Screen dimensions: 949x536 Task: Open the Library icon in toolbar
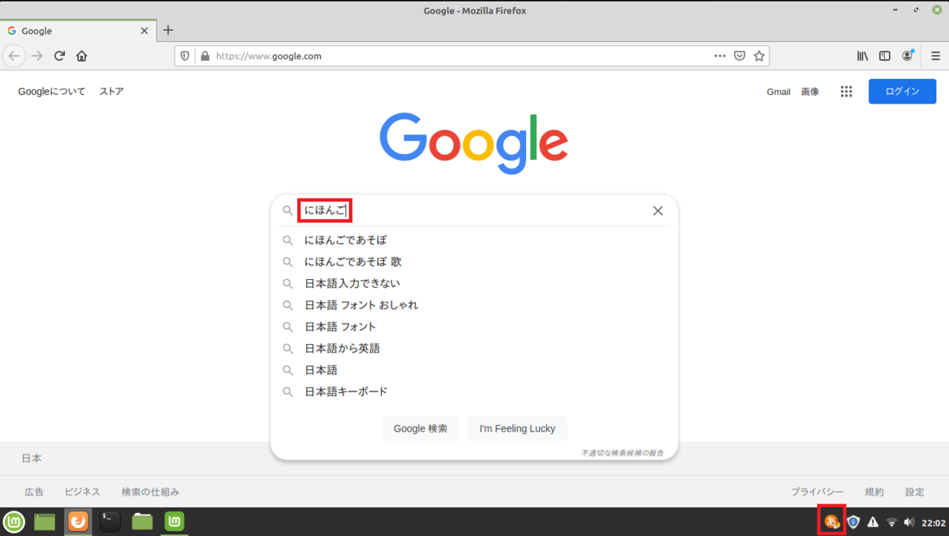tap(863, 56)
